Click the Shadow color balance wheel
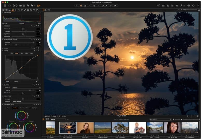202x140 pixels. (13, 128)
